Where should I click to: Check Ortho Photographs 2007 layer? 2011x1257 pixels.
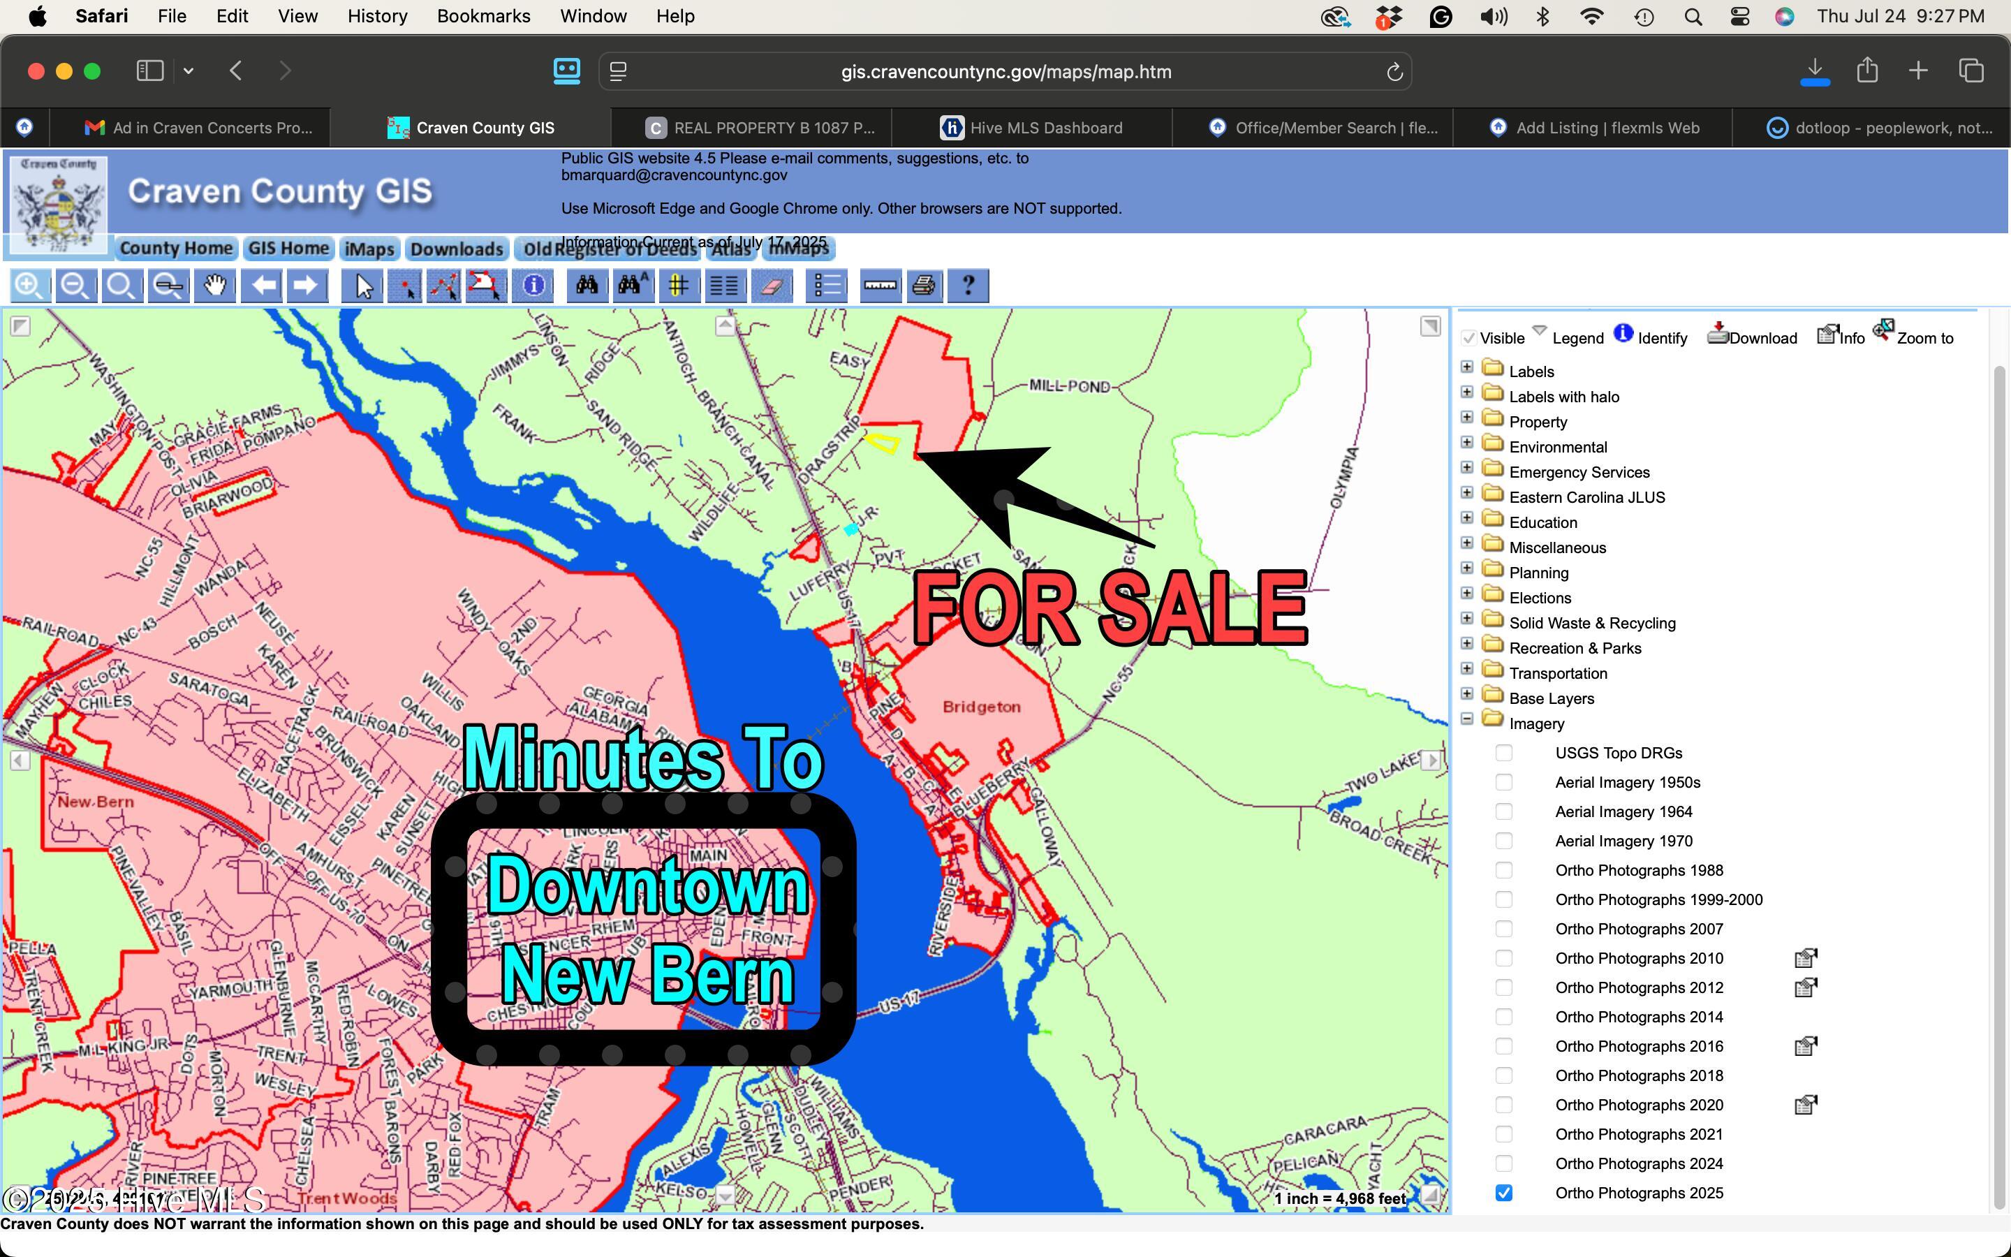click(x=1503, y=929)
